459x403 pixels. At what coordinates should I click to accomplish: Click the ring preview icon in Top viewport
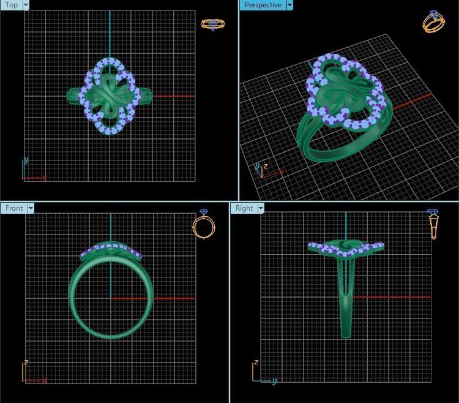pyautogui.click(x=213, y=24)
